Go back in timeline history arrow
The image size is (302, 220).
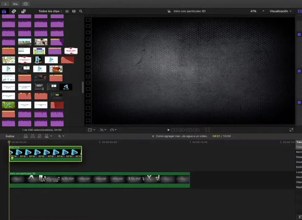[153, 136]
